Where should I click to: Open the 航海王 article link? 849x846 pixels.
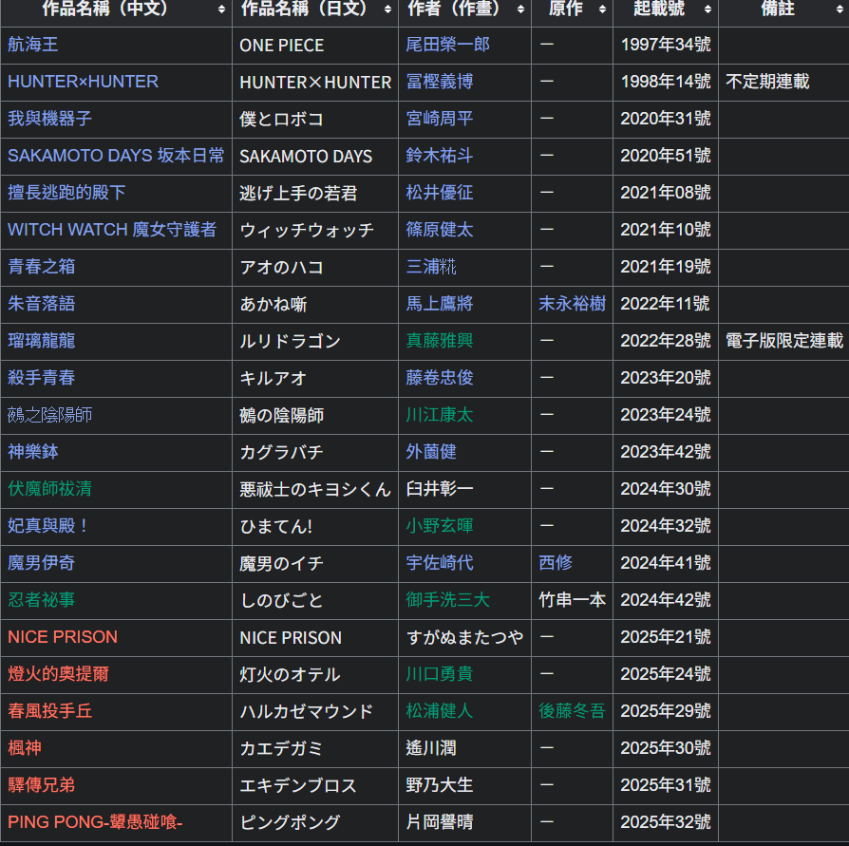(x=33, y=45)
